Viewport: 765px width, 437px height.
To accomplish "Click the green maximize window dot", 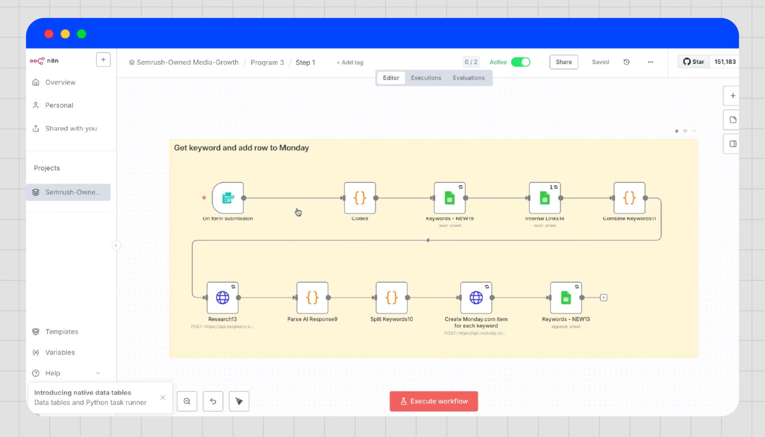I will (x=81, y=34).
